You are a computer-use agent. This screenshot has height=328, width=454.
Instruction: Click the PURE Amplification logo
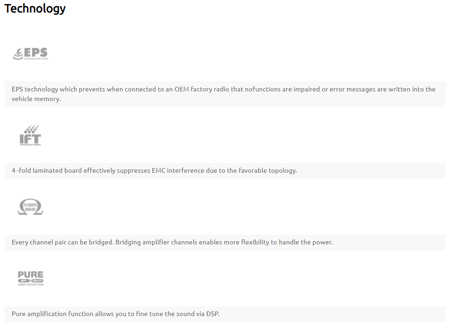click(30, 278)
